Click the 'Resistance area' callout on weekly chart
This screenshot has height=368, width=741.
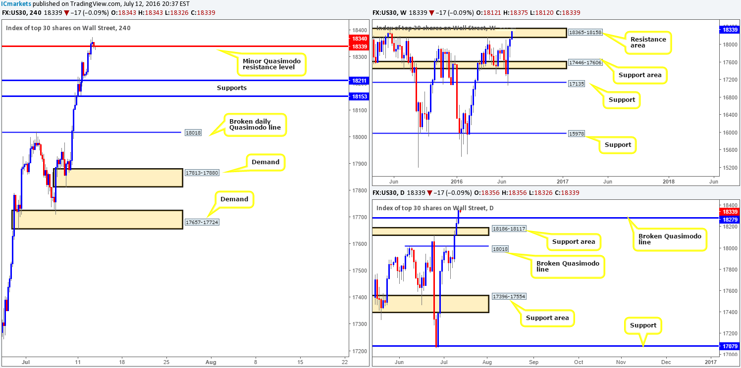[x=648, y=43]
